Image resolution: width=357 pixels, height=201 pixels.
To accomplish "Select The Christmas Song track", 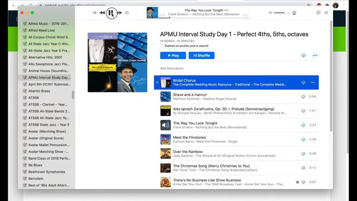I will pyautogui.click(x=237, y=168).
